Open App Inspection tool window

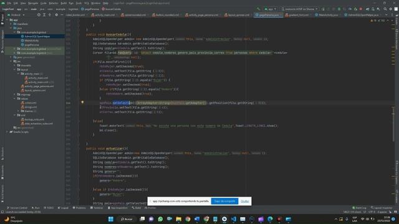click(118, 208)
